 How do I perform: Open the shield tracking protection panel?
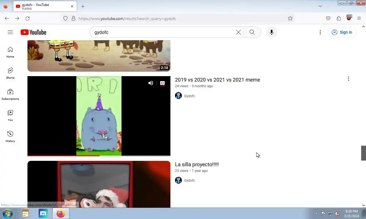pyautogui.click(x=65, y=19)
